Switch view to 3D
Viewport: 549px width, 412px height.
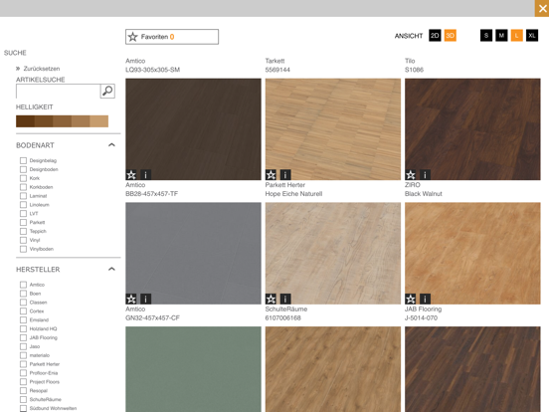tap(451, 36)
